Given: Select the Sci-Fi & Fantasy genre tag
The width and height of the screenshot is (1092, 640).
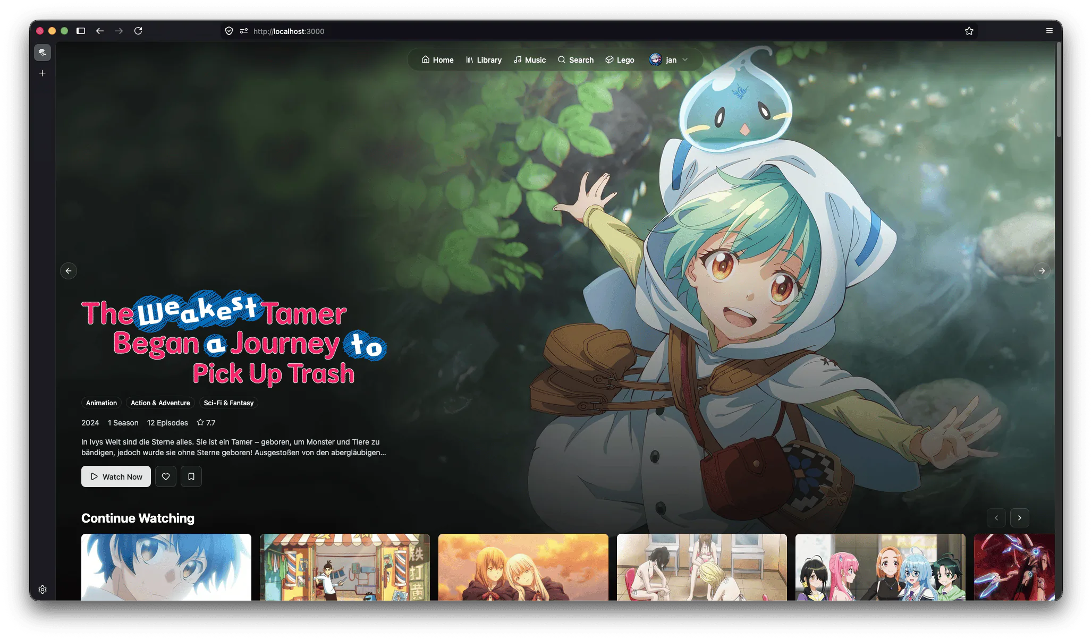Looking at the screenshot, I should click(228, 403).
